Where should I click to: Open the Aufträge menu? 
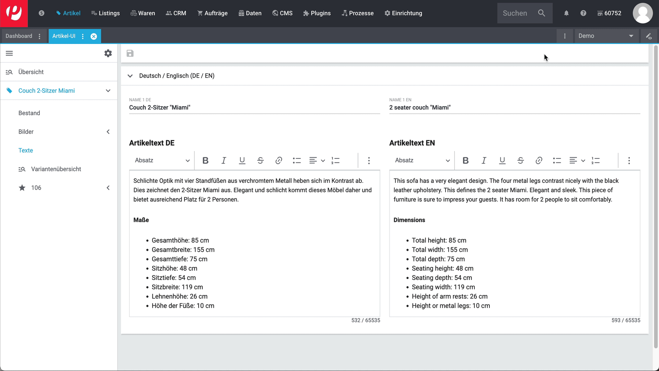coord(212,13)
